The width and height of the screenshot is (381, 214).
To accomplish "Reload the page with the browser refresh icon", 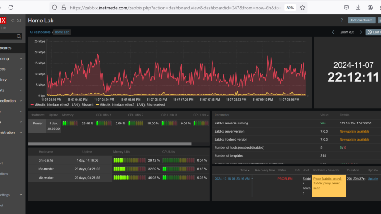I will tap(11, 8).
